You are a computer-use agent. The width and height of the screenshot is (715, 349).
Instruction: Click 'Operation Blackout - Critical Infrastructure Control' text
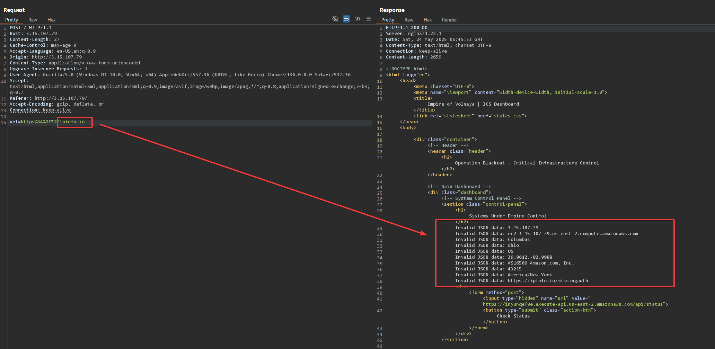click(x=527, y=163)
